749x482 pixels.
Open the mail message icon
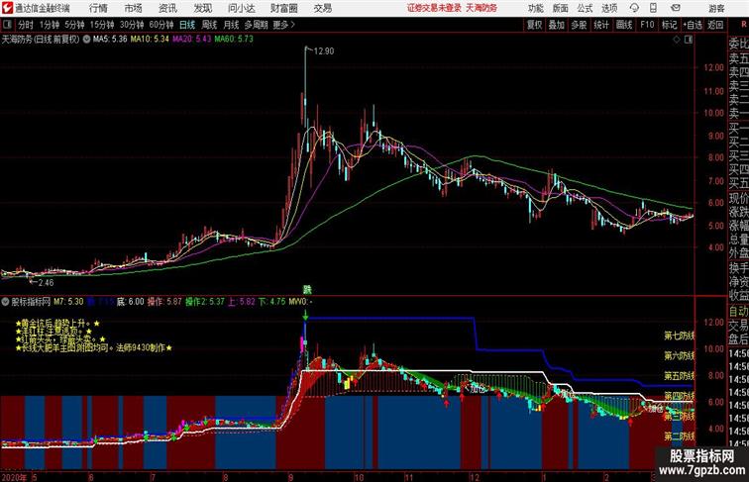coord(676,8)
